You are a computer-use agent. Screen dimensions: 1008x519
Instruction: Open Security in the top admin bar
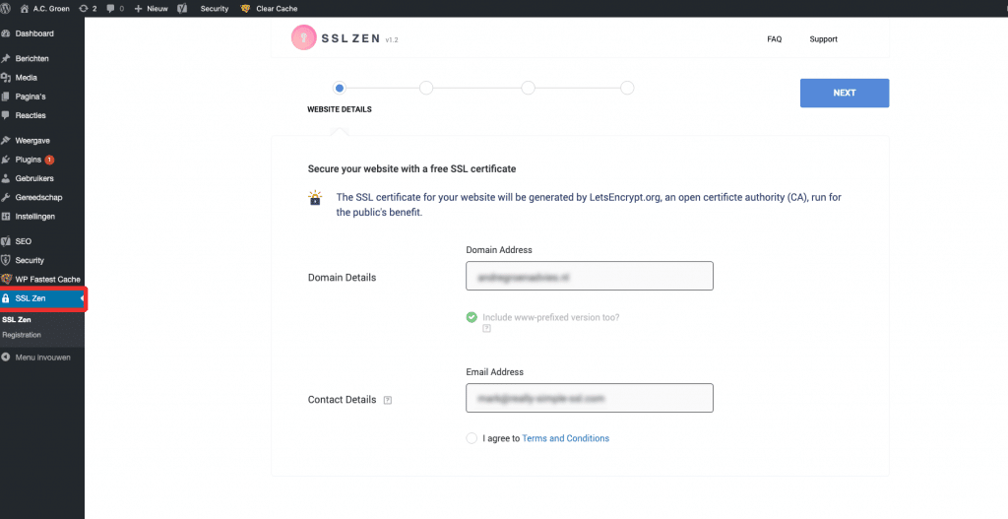tap(214, 8)
